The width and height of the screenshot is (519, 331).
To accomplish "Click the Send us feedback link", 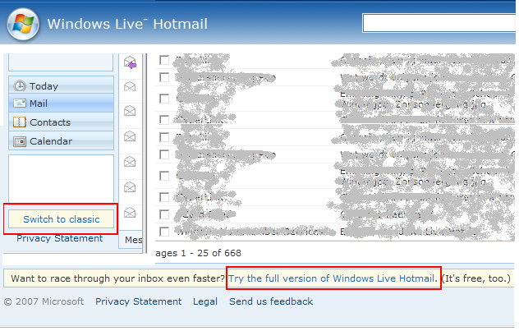I will (x=271, y=301).
